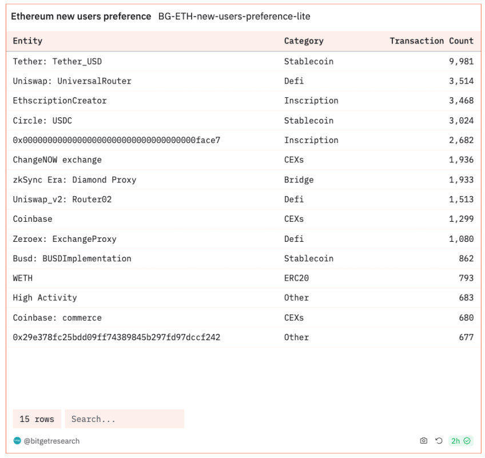Sort by the Transaction Count column header
This screenshot has height=458, width=485.
431,41
